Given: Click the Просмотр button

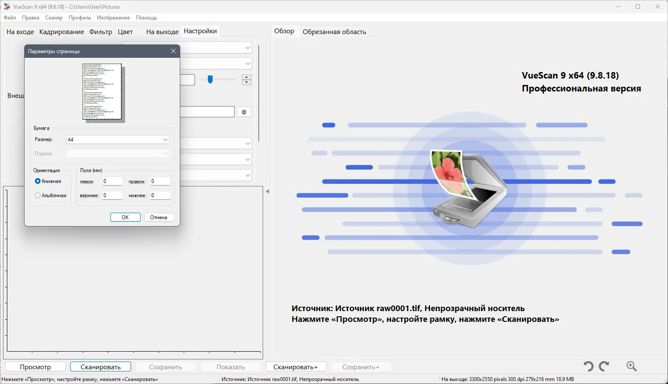Looking at the screenshot, I should tap(35, 367).
